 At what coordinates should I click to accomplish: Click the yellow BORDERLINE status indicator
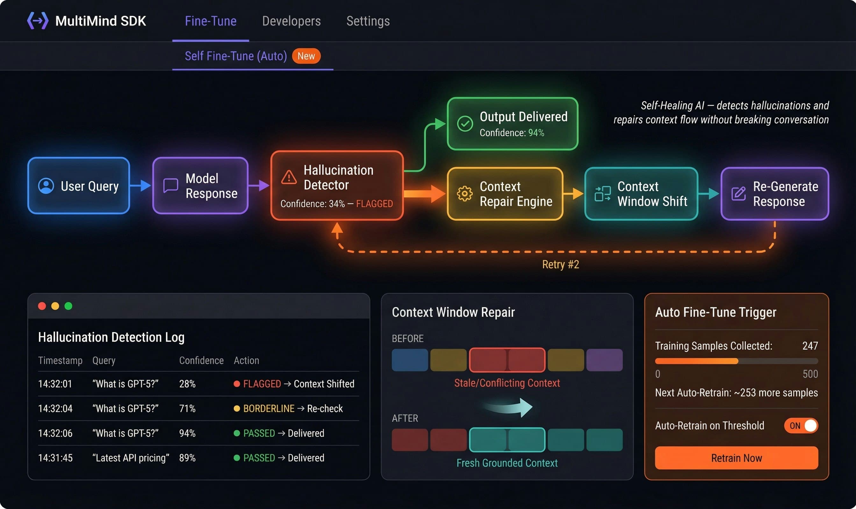(x=237, y=408)
